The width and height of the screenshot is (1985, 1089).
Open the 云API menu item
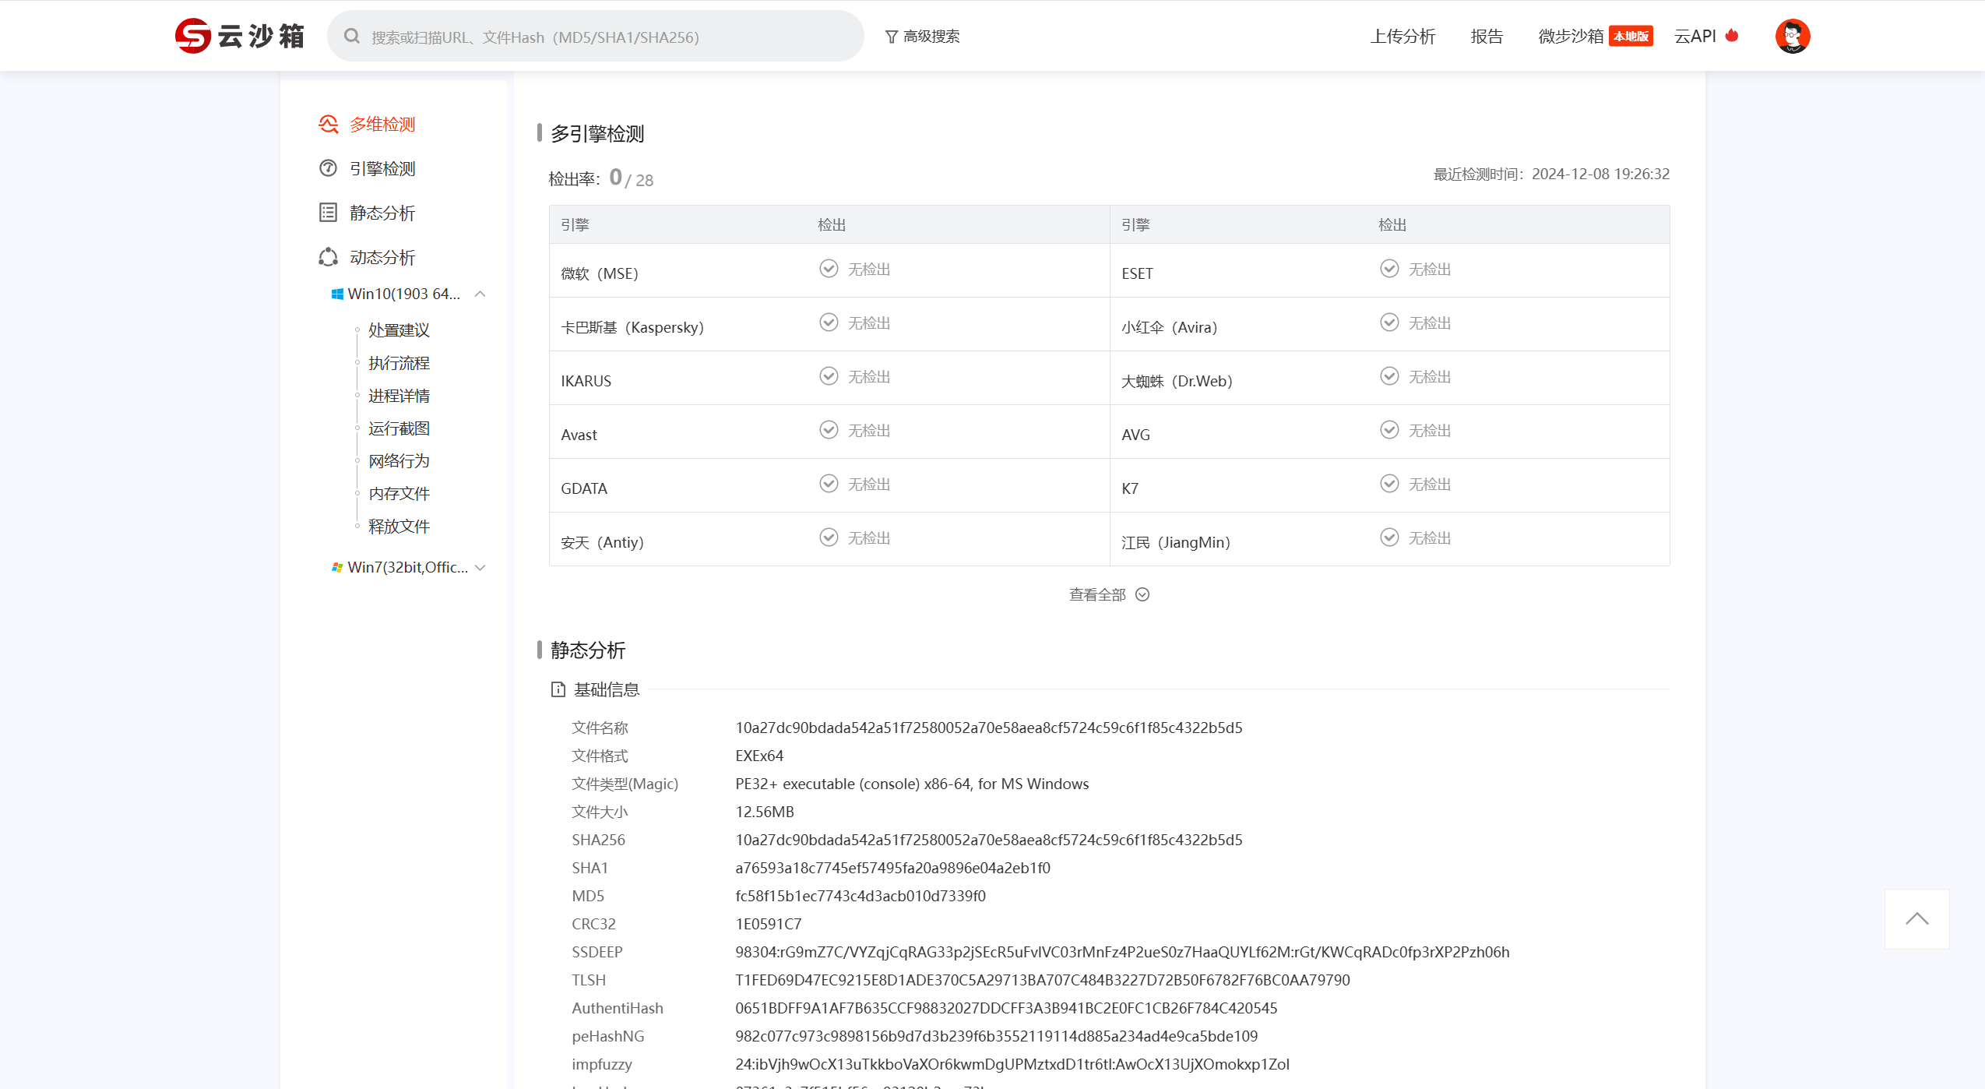[x=1695, y=37]
